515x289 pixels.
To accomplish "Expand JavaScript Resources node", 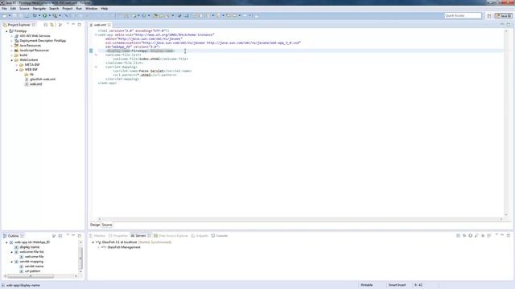I will click(12, 51).
